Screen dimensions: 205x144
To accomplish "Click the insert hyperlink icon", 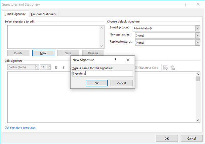I will tap(173, 68).
